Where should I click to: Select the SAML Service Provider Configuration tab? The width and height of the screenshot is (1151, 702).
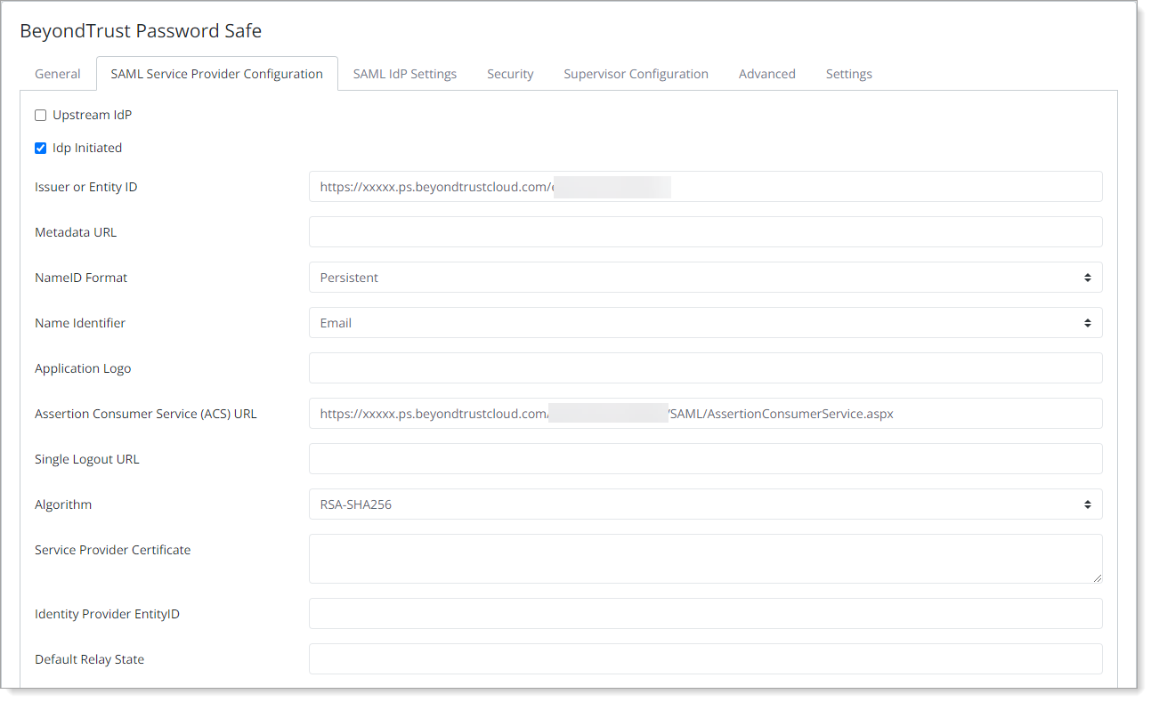point(217,74)
